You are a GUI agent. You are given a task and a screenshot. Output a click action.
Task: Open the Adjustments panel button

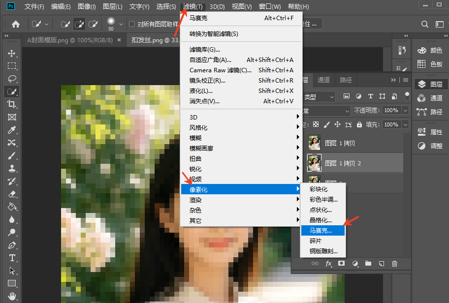pos(430,146)
